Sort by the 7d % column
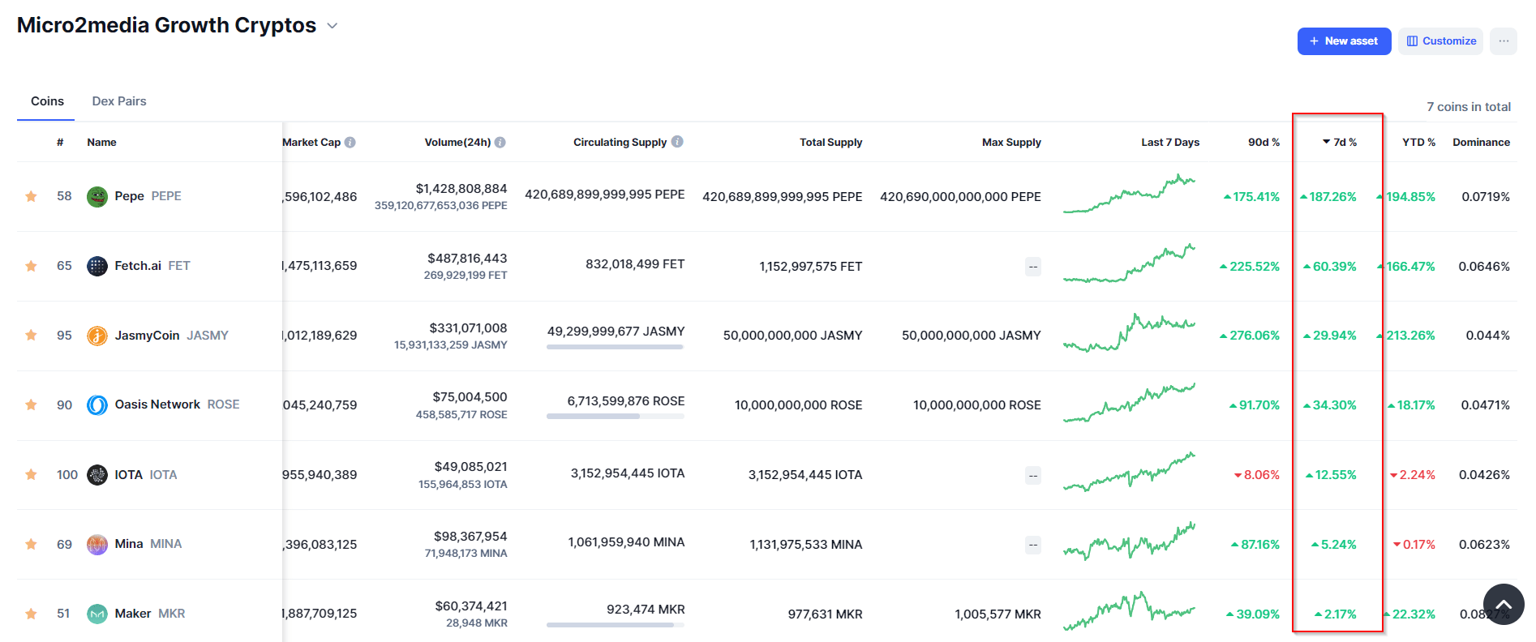Viewport: 1536px width, 642px height. tap(1340, 142)
